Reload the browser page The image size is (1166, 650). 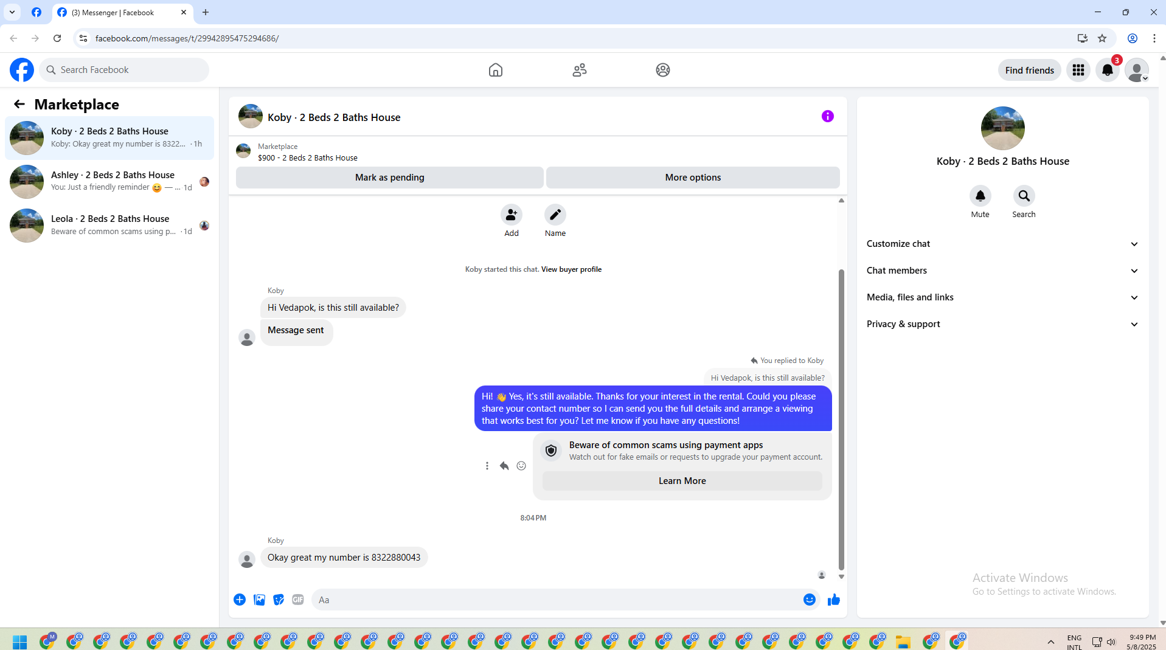(57, 38)
